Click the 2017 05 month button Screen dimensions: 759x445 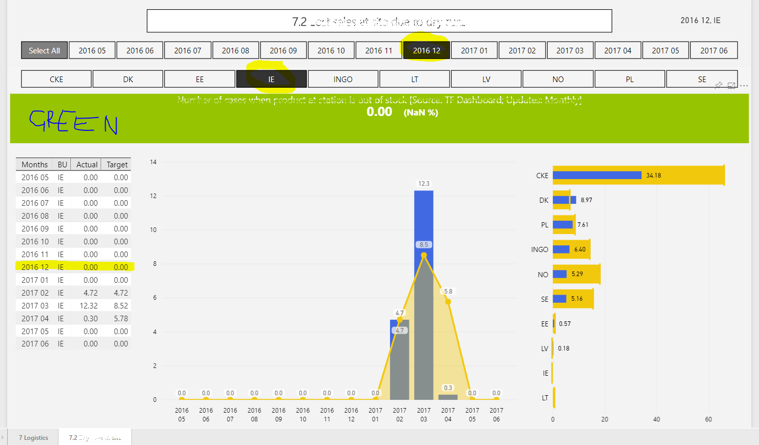click(x=666, y=50)
